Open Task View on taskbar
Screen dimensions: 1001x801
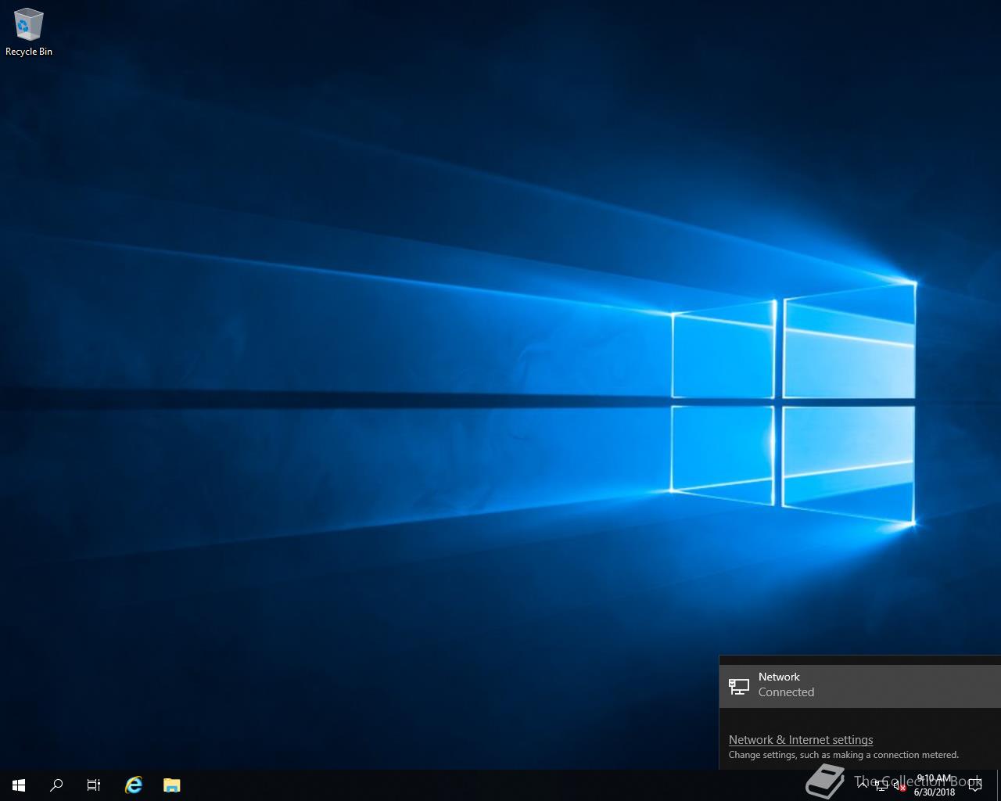pyautogui.click(x=94, y=785)
